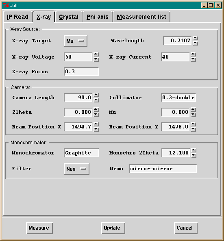The image size is (224, 241).
Task: Click the X-ray Voltage field
Action: (78, 57)
